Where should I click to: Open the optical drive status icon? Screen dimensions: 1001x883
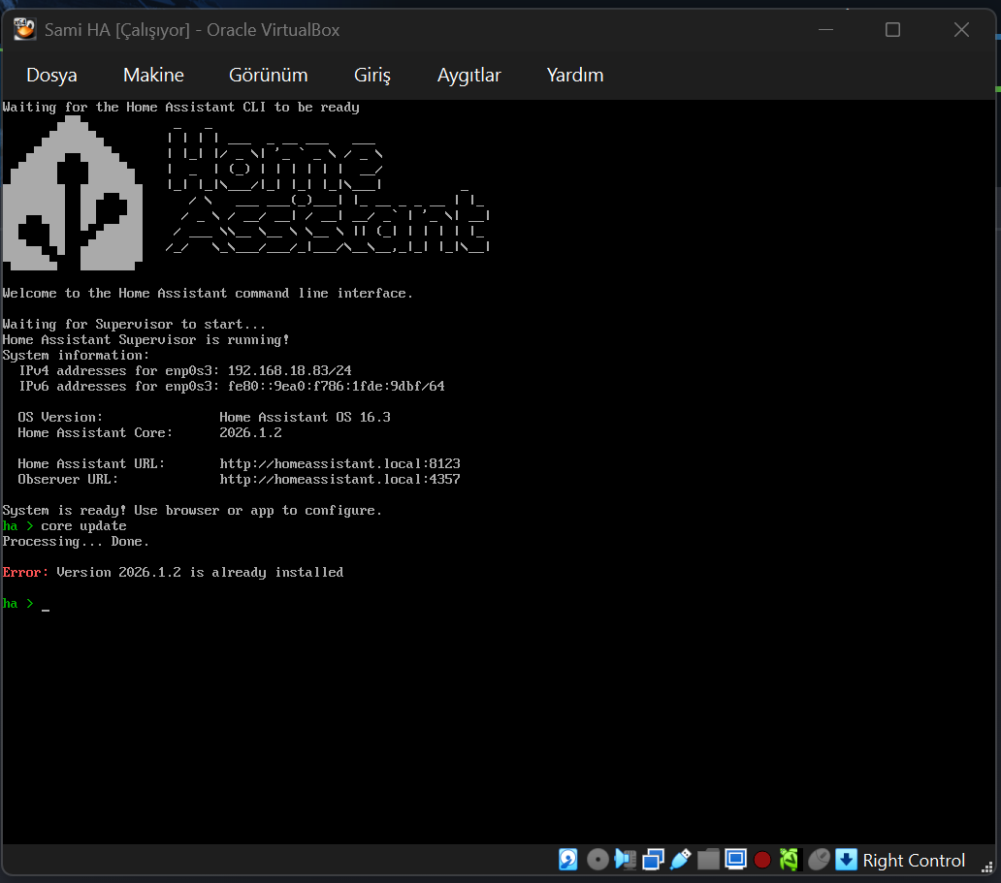click(597, 860)
